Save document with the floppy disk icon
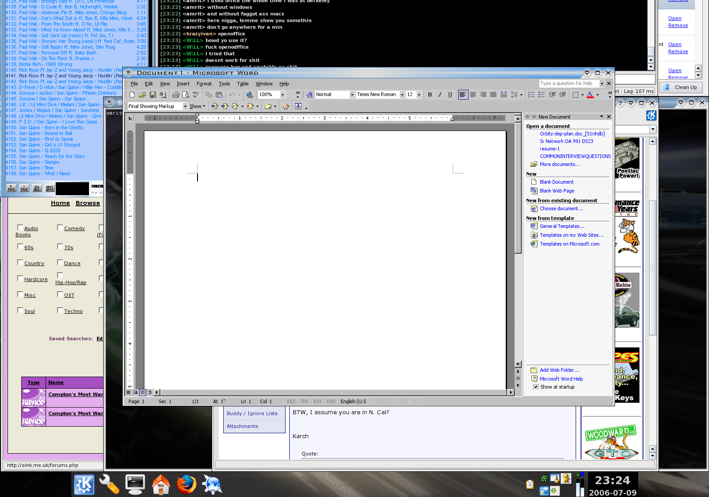 [153, 95]
